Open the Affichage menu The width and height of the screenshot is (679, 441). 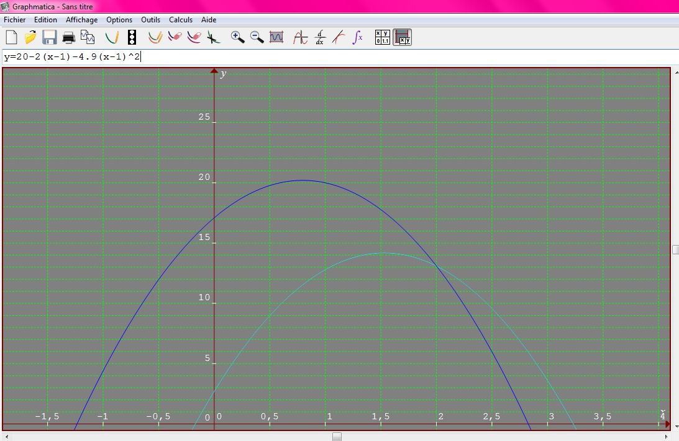click(81, 20)
